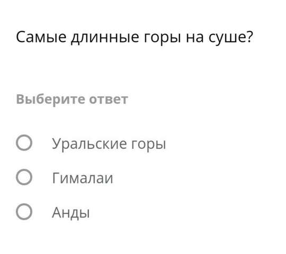
Task: Select the Уральские горы radio button
Action: 24,143
